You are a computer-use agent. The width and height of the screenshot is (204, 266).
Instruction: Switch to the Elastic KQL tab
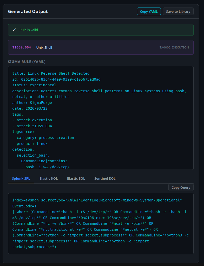(48, 178)
